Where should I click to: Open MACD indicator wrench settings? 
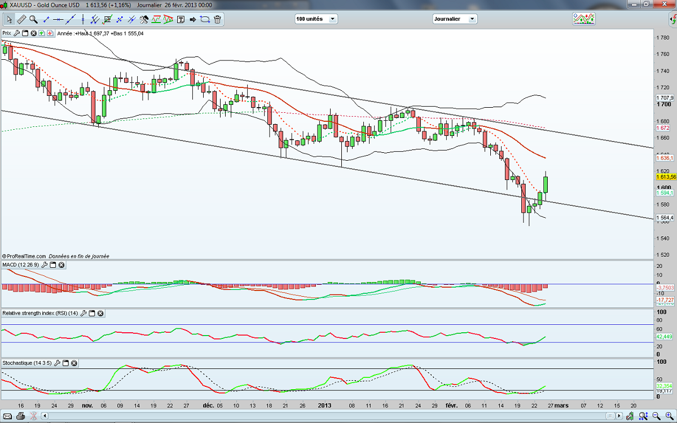[43, 265]
